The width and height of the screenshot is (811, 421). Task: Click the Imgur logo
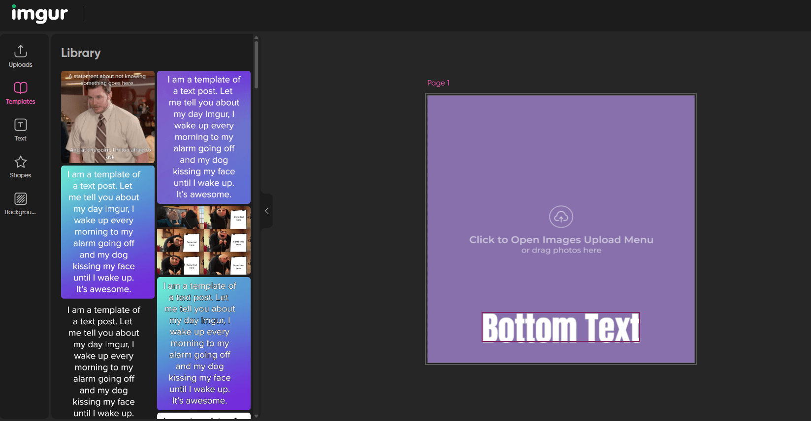pos(39,14)
